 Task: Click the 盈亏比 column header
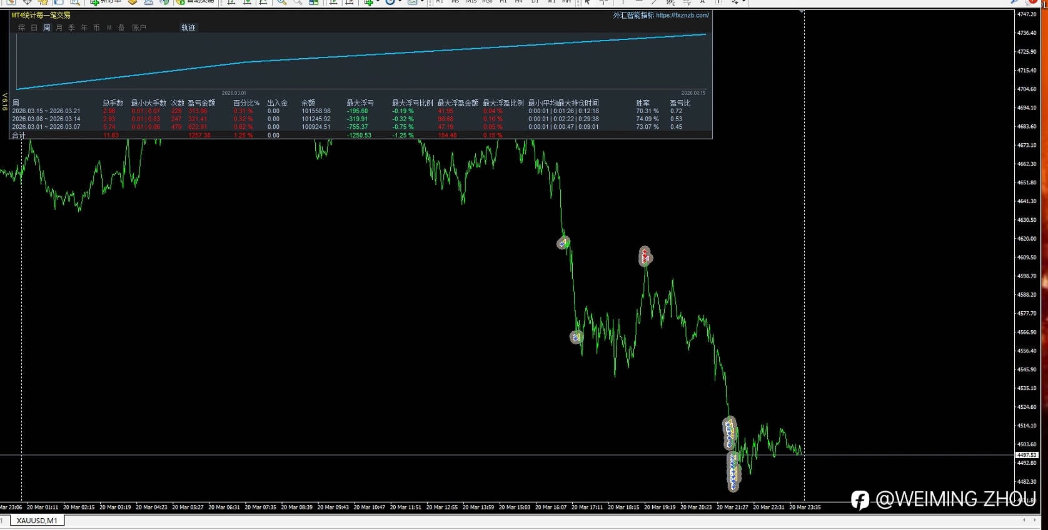pyautogui.click(x=680, y=103)
